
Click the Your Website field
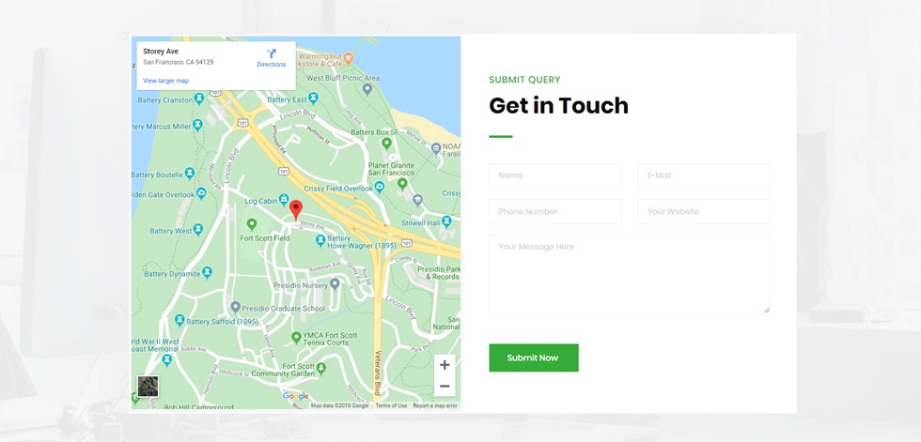(x=704, y=212)
